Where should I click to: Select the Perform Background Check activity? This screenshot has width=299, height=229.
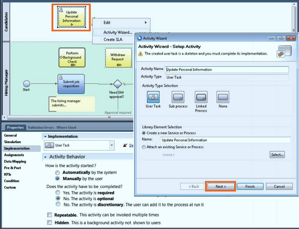point(72,57)
